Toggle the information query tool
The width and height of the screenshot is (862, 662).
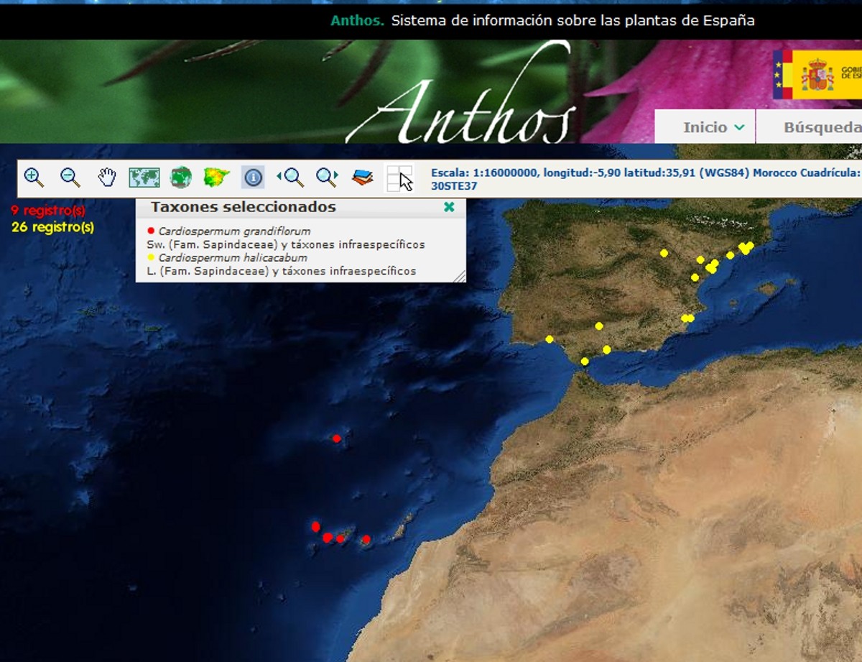[x=253, y=177]
